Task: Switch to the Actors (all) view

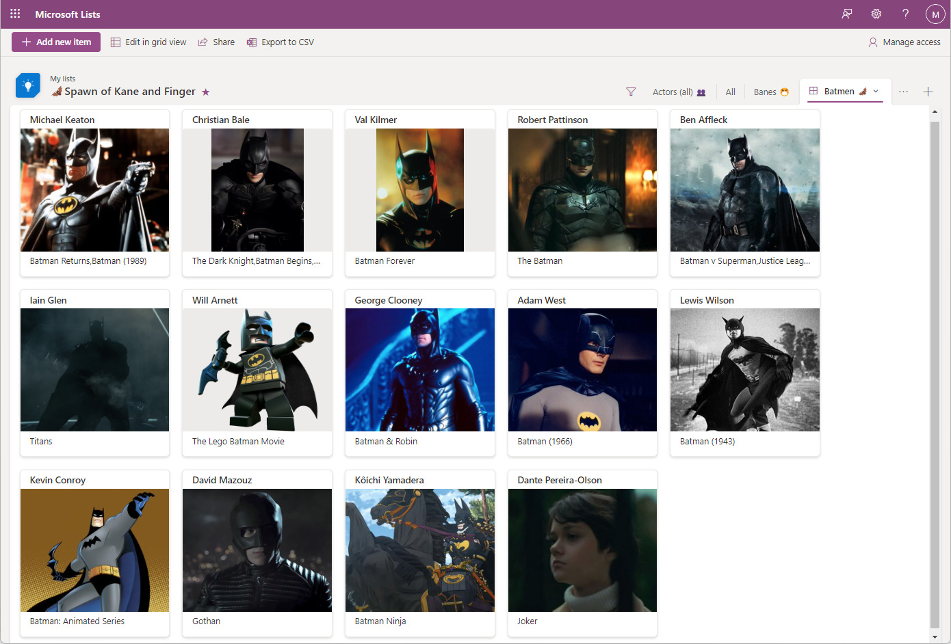Action: [679, 92]
